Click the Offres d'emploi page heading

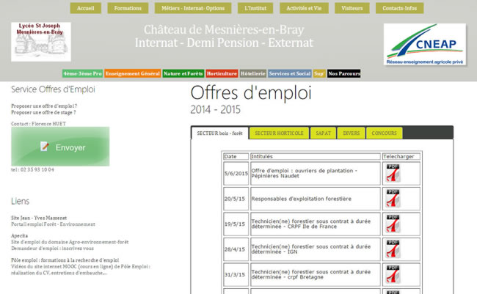(x=251, y=92)
